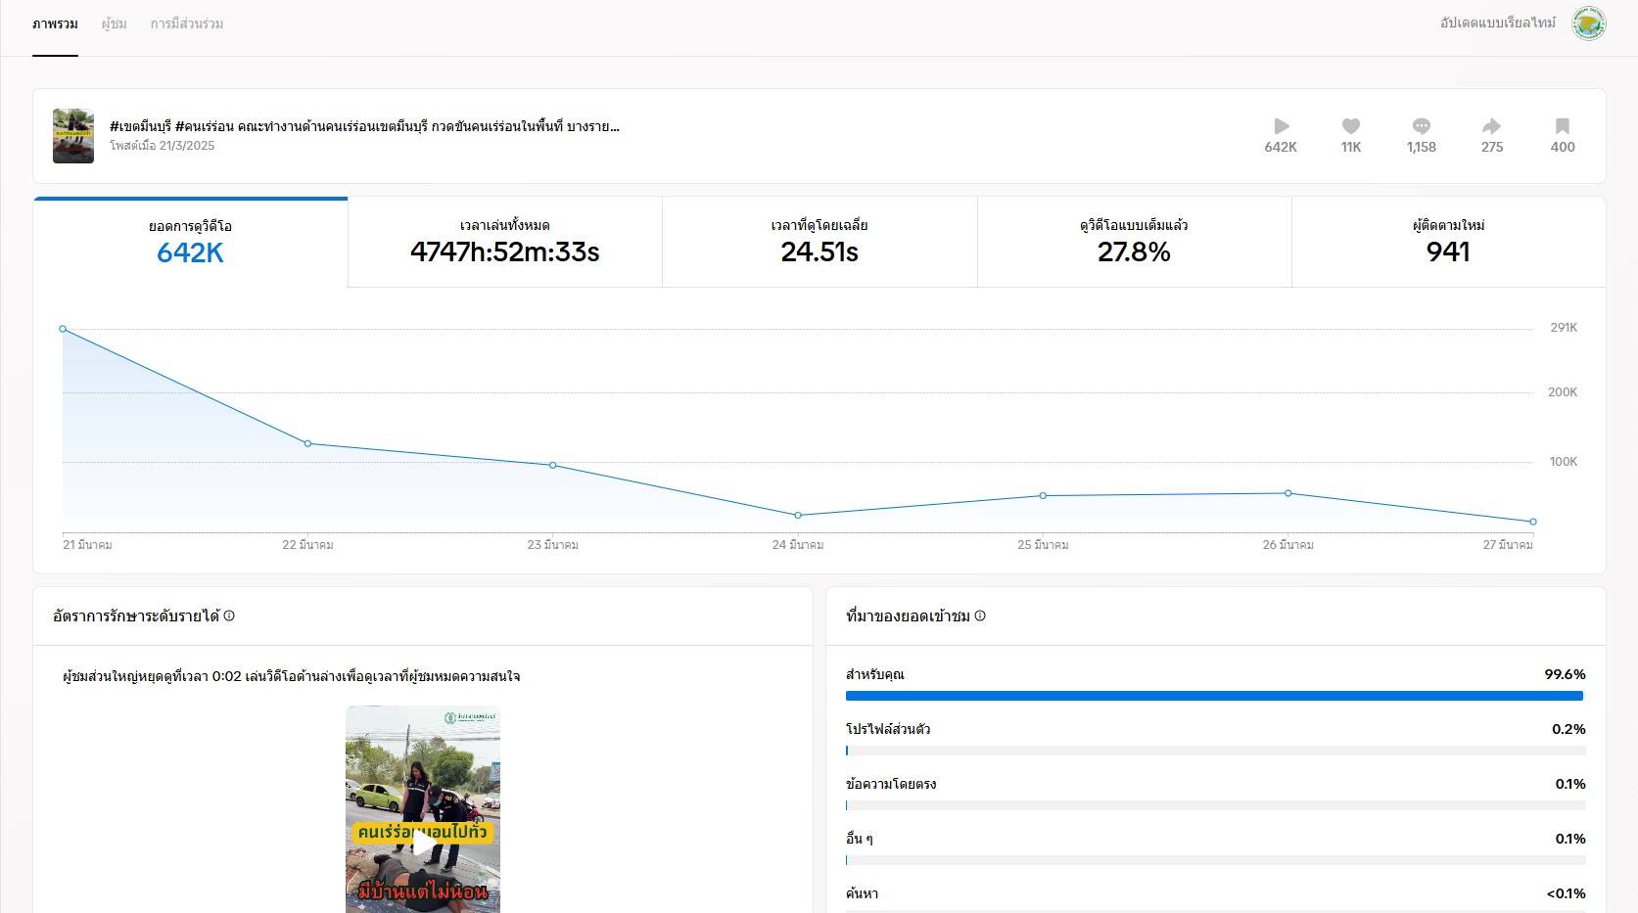Open the video thumbnail in the header
Image resolution: width=1638 pixels, height=913 pixels.
pos(73,136)
